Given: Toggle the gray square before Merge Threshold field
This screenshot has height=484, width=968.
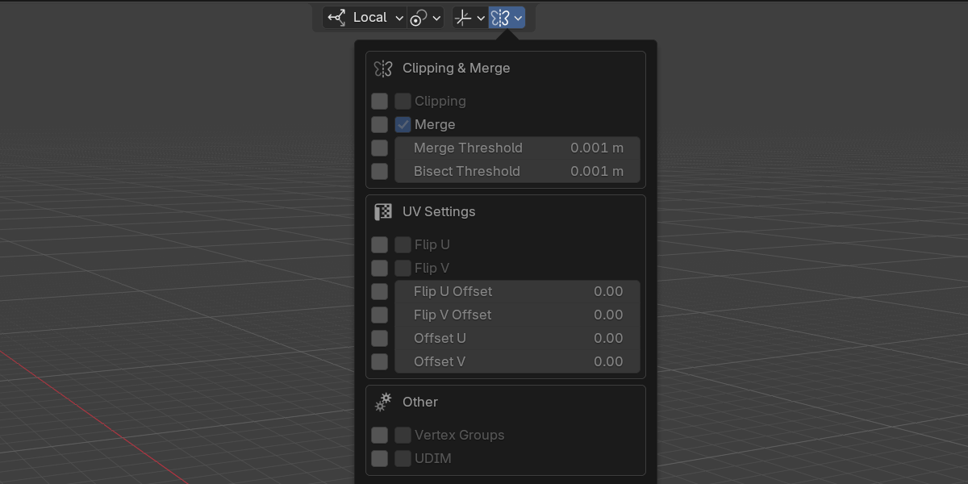Looking at the screenshot, I should [380, 148].
